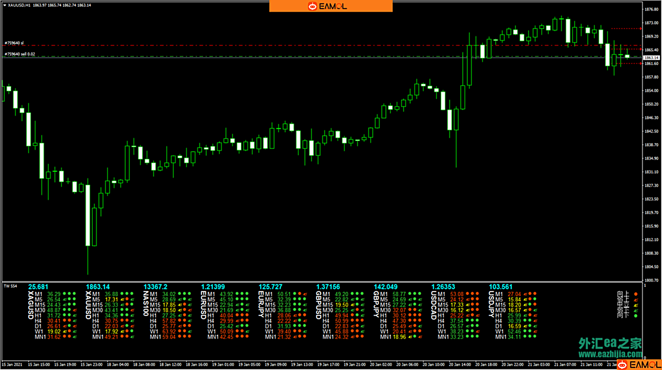This screenshot has height=370, width=662.
Task: Click the EURUSD H4 value 29.99
Action: tap(226, 321)
